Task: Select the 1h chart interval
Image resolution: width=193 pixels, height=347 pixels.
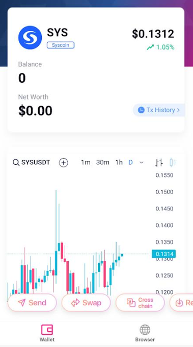Action: click(119, 162)
